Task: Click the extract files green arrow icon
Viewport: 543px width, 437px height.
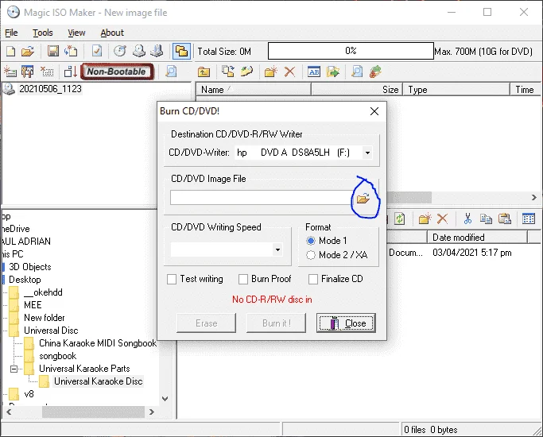Action: coord(333,72)
